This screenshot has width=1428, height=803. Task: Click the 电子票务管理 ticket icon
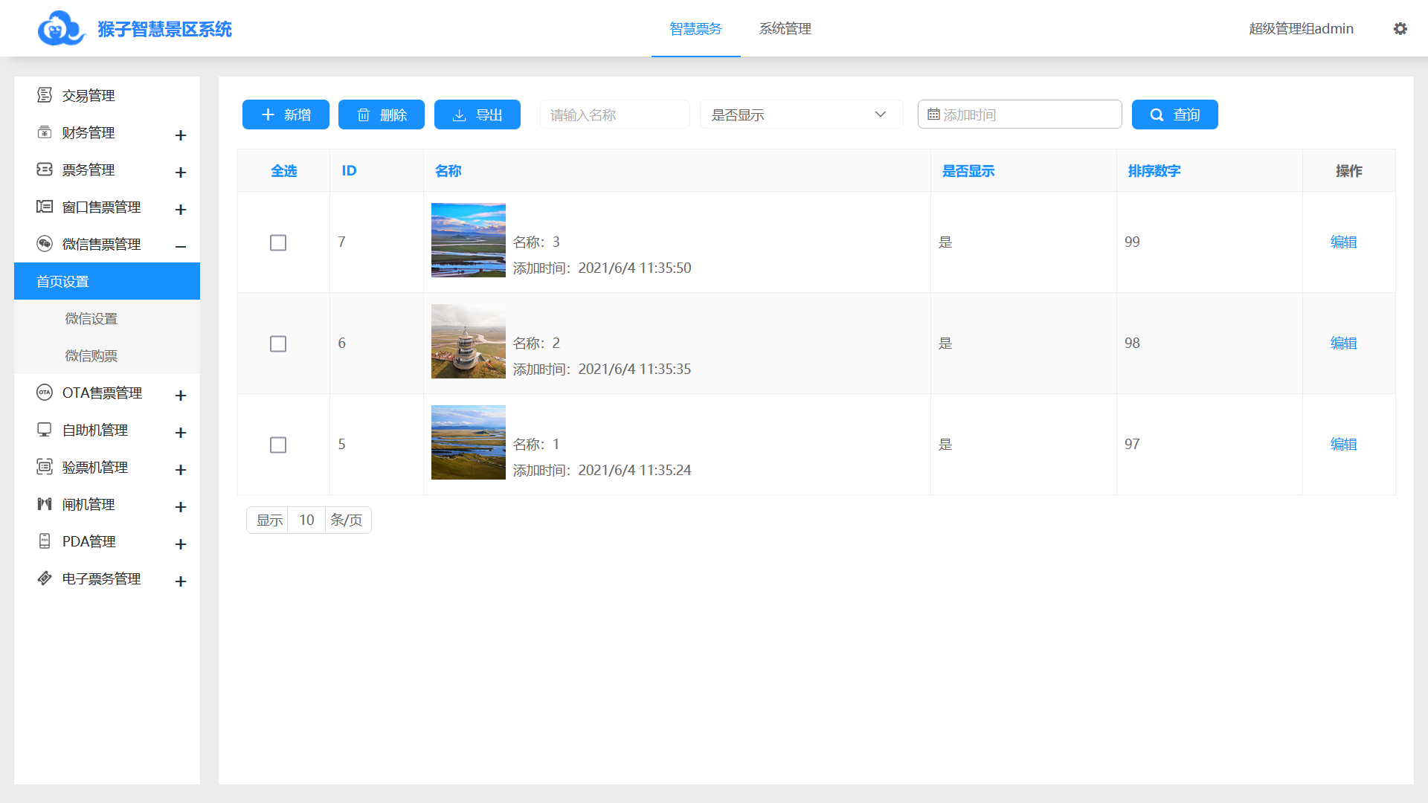point(45,578)
